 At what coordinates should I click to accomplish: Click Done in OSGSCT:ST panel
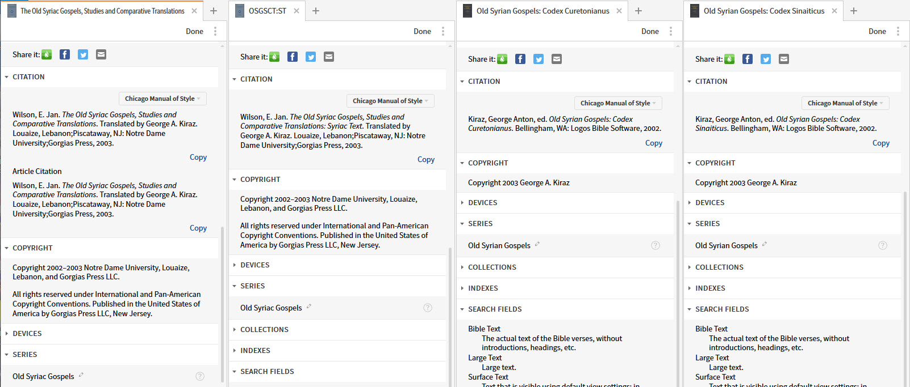point(422,31)
